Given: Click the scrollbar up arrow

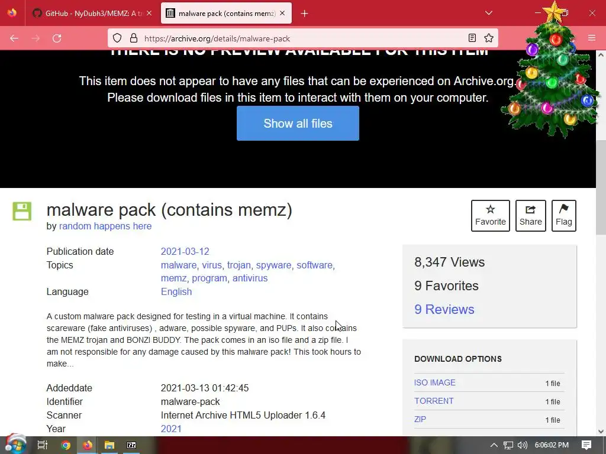Looking at the screenshot, I should [x=601, y=55].
